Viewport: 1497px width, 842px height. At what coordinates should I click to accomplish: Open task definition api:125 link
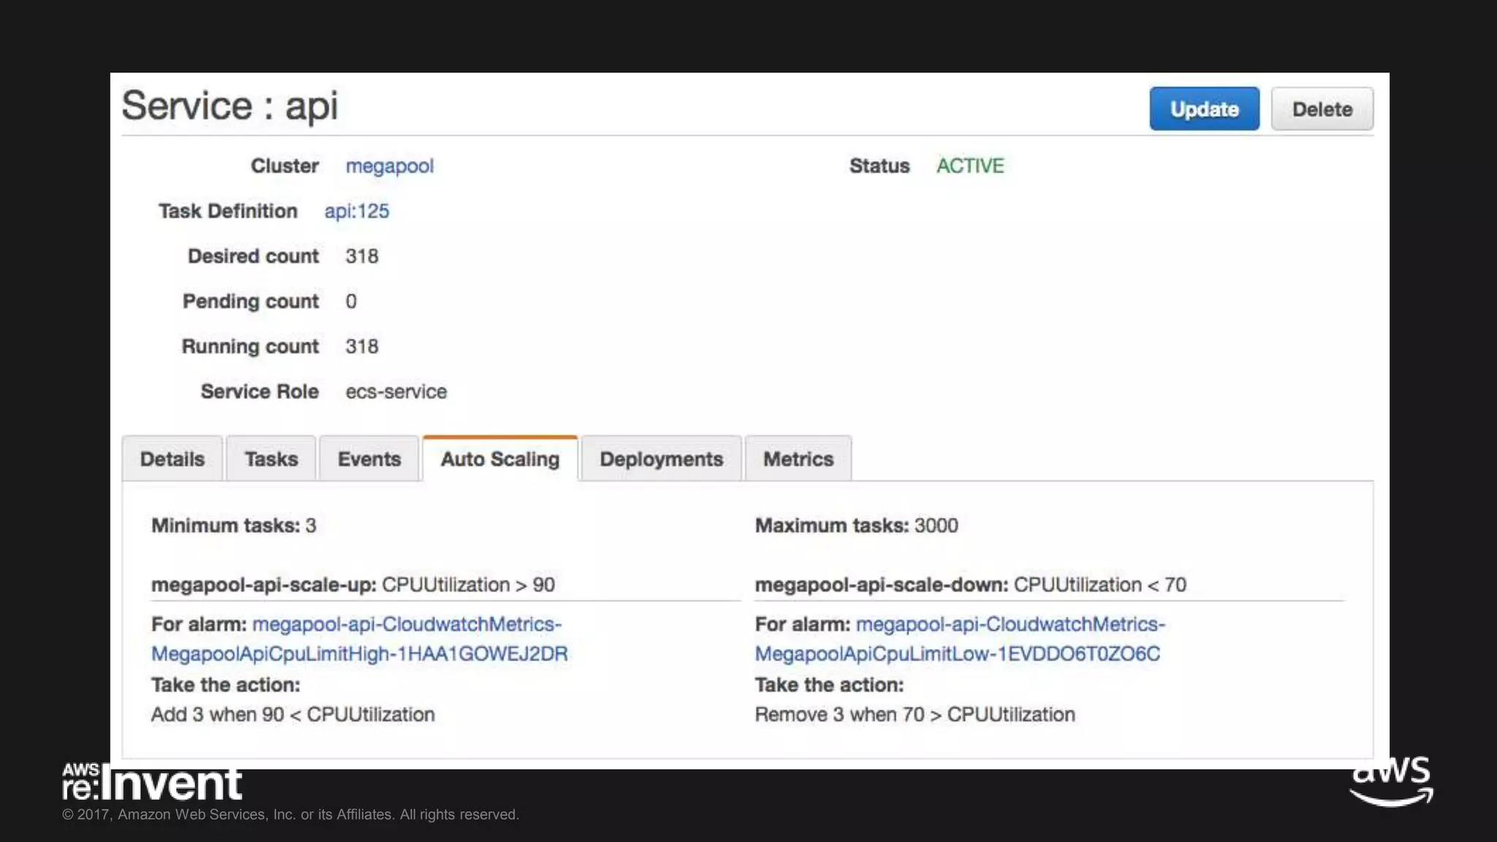pos(357,211)
